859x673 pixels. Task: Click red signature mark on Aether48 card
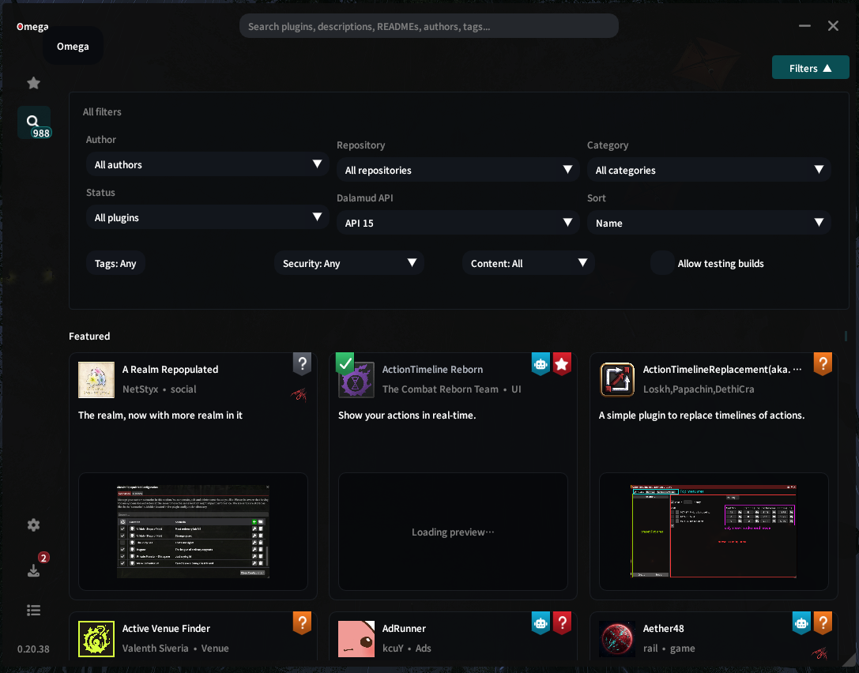(819, 652)
